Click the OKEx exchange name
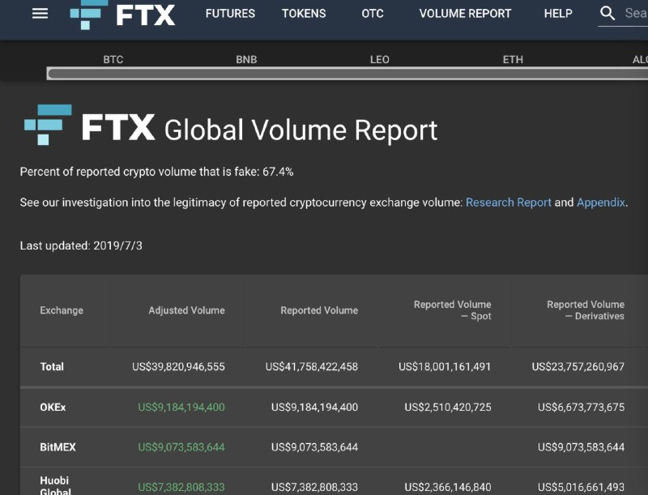The width and height of the screenshot is (648, 495). pos(53,407)
